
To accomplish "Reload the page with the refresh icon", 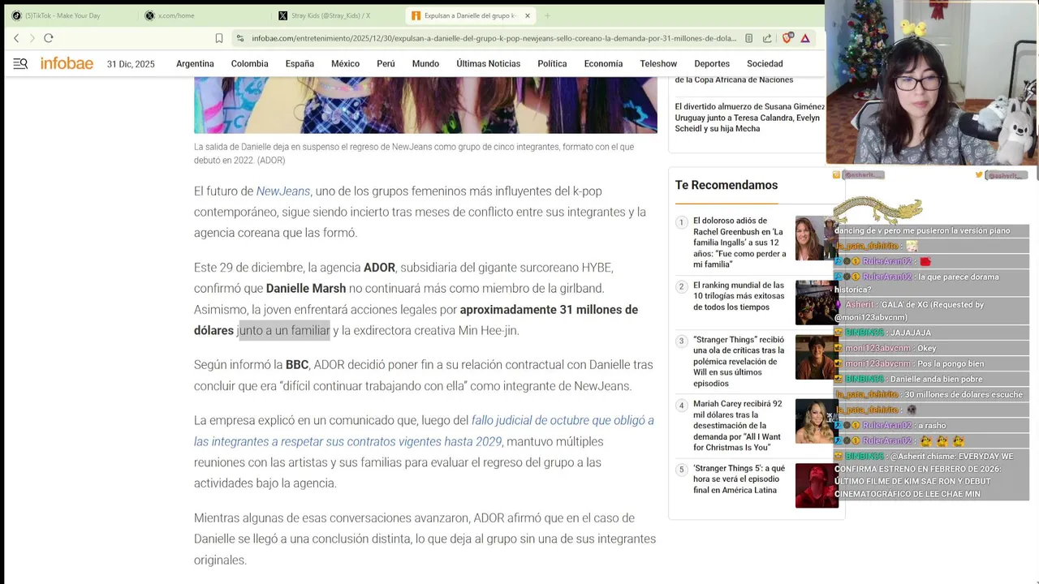I will 49,38.
